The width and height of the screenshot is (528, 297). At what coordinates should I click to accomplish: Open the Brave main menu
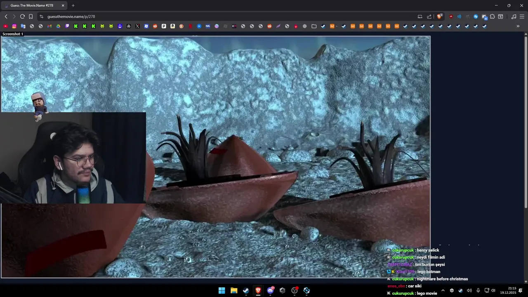coord(522,16)
